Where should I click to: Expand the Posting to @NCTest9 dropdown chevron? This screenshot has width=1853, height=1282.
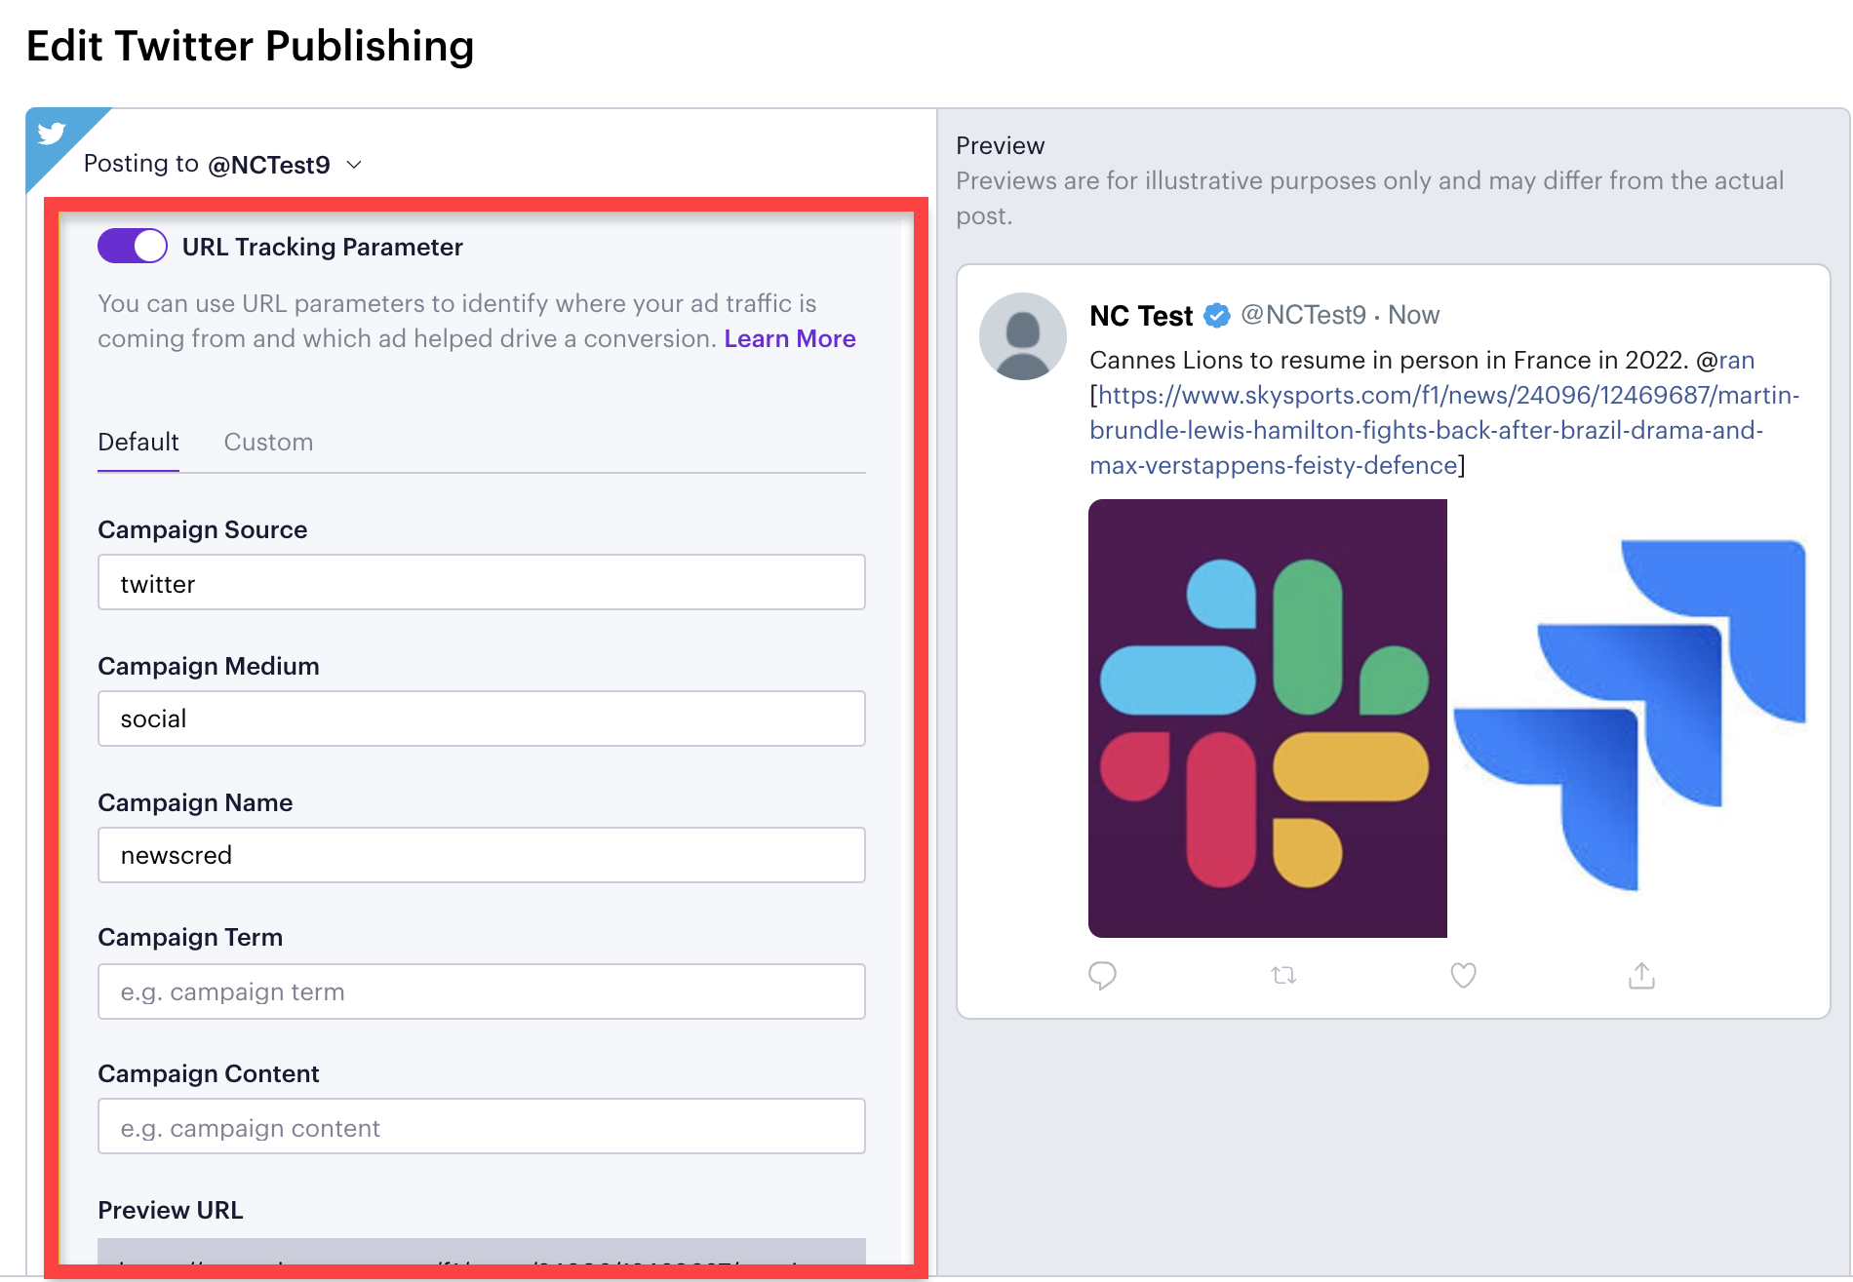(x=354, y=165)
